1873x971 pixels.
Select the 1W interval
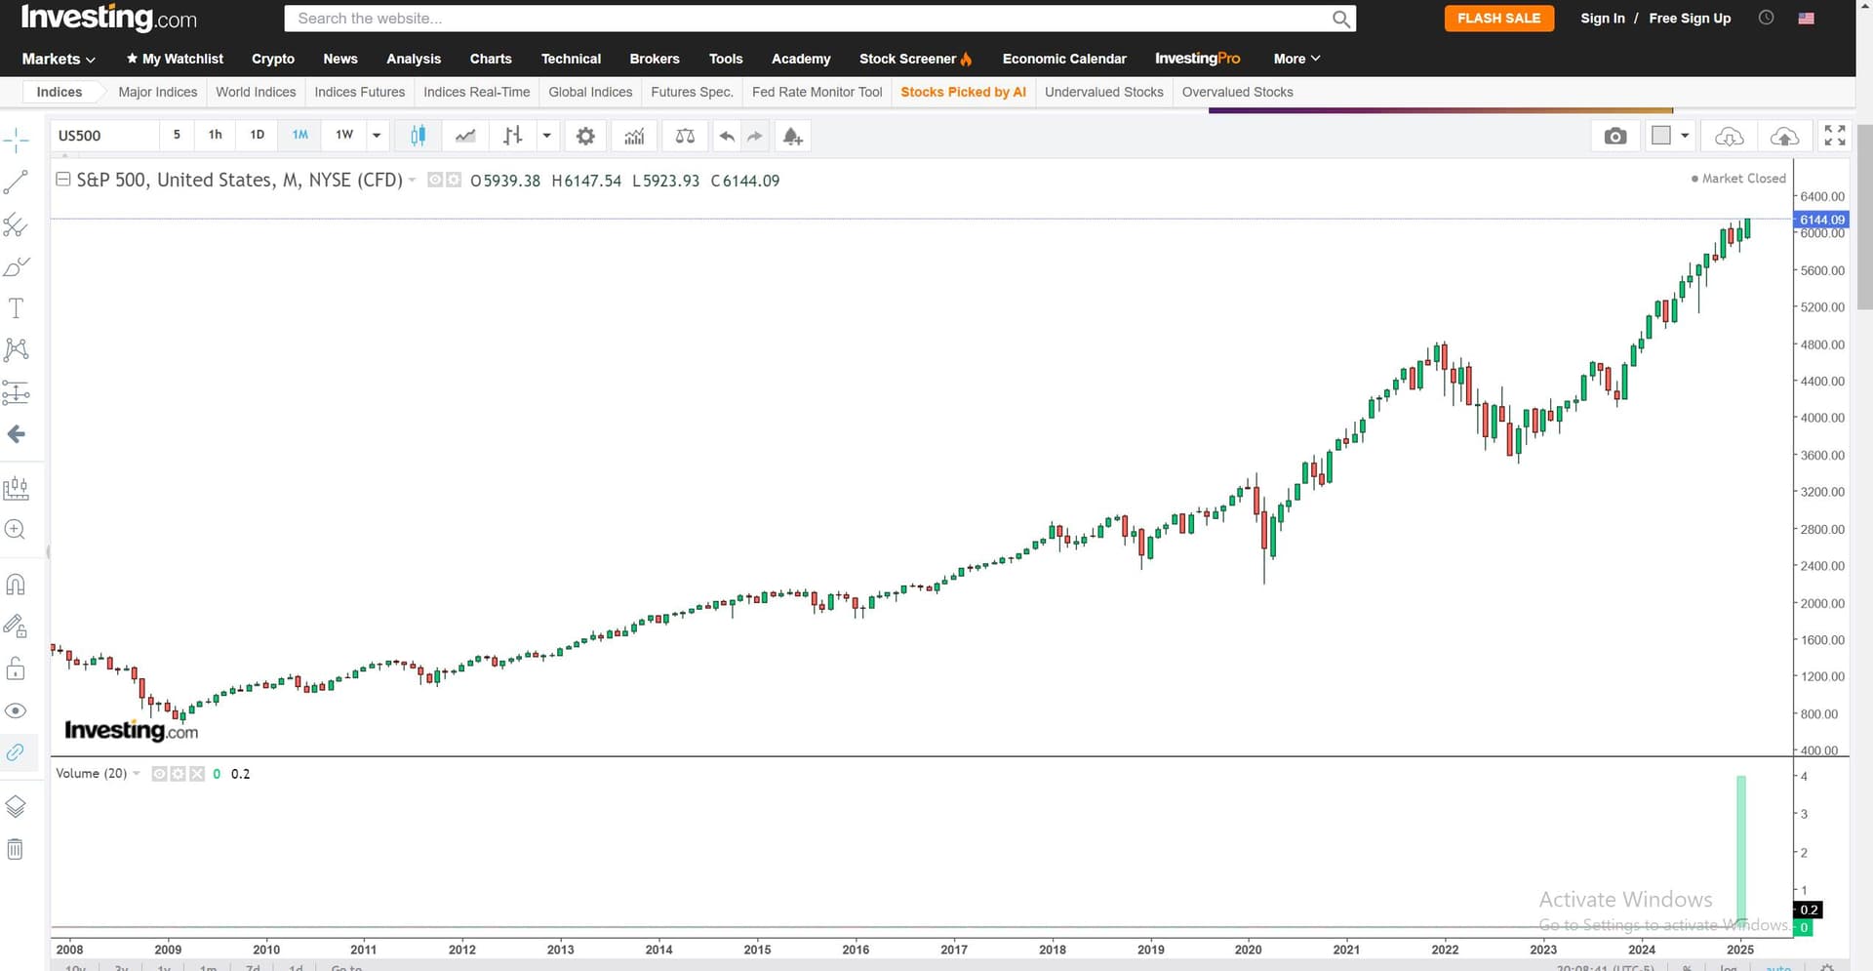tap(344, 135)
